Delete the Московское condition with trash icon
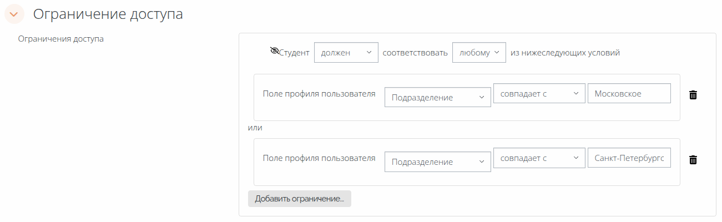Viewport: 722px width, 222px height. (693, 95)
